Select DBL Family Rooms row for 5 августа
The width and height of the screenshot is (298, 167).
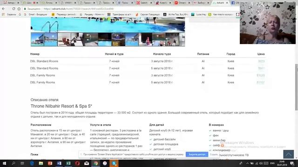click(148, 83)
